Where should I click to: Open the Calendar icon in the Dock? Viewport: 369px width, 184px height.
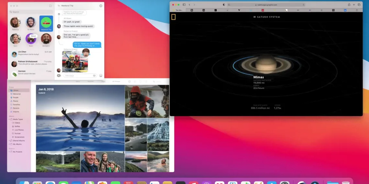click(129, 183)
